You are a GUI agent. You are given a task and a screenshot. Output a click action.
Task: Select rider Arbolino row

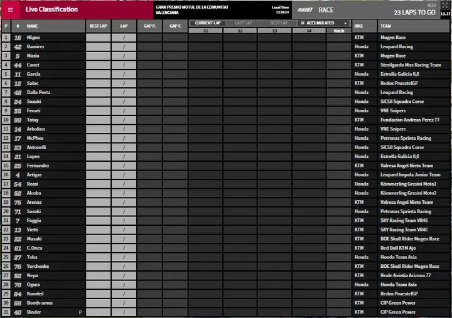pyautogui.click(x=226, y=129)
